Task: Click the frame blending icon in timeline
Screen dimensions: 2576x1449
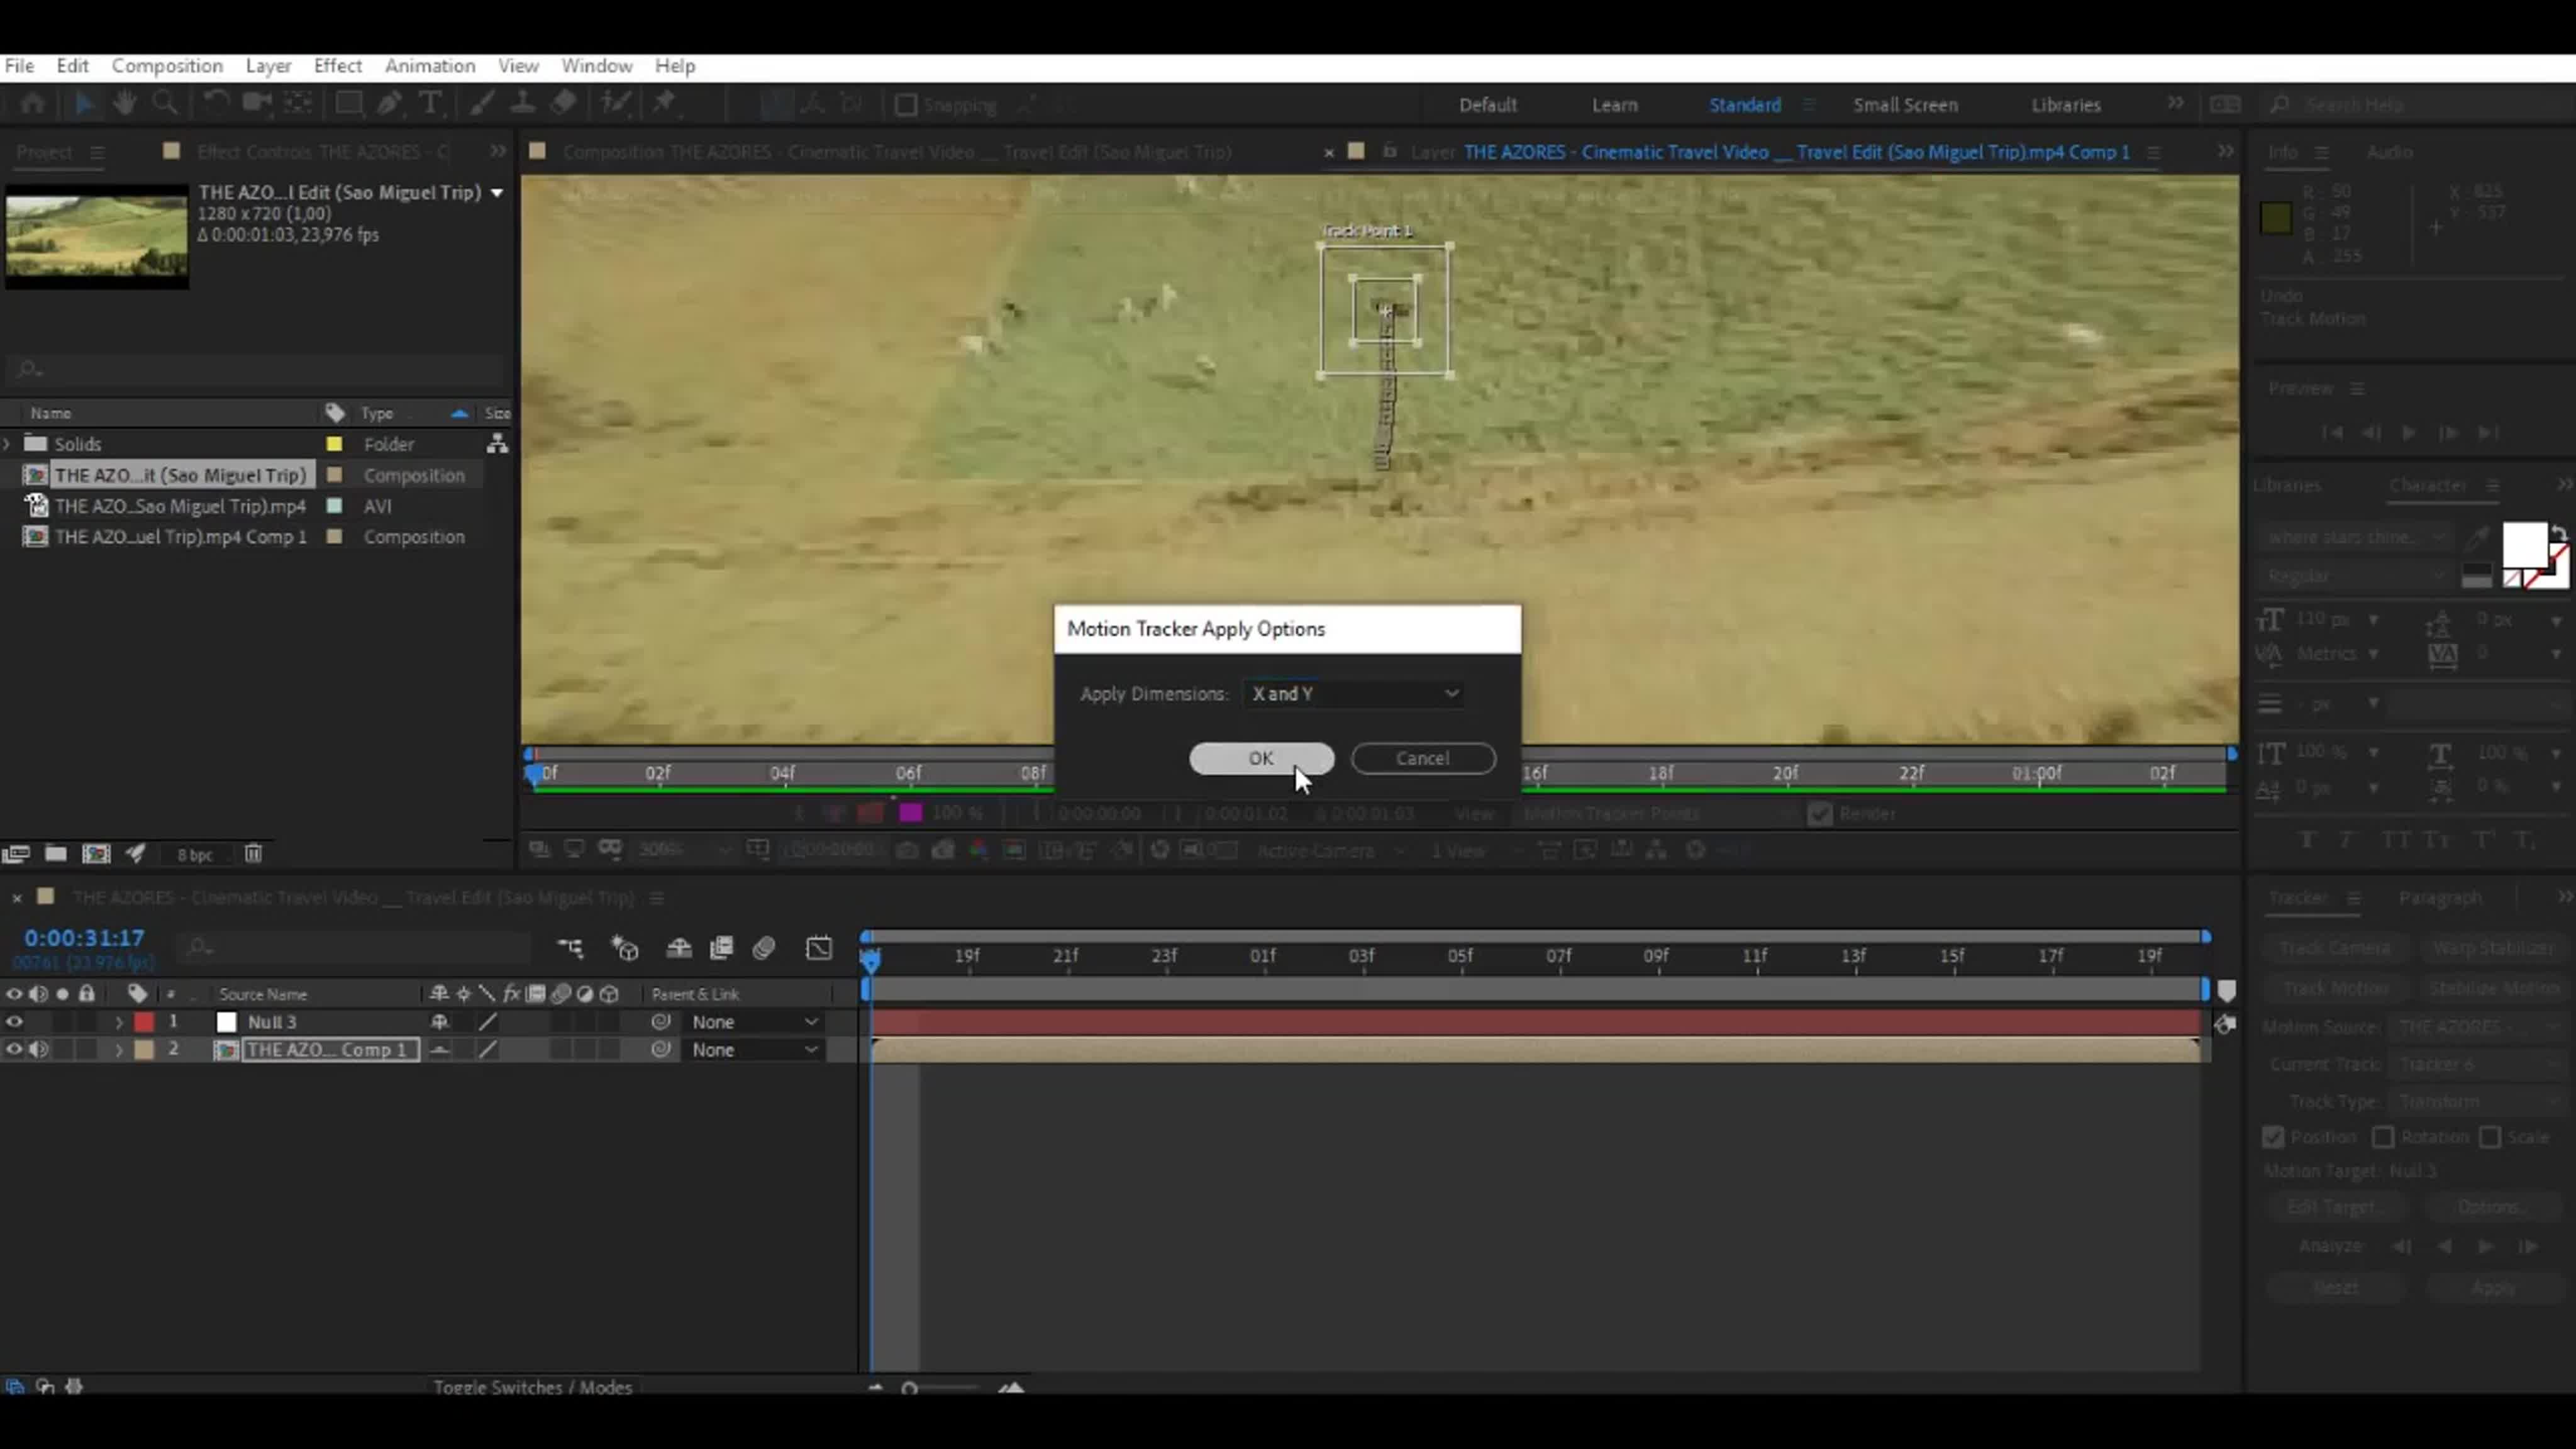Action: 721,947
